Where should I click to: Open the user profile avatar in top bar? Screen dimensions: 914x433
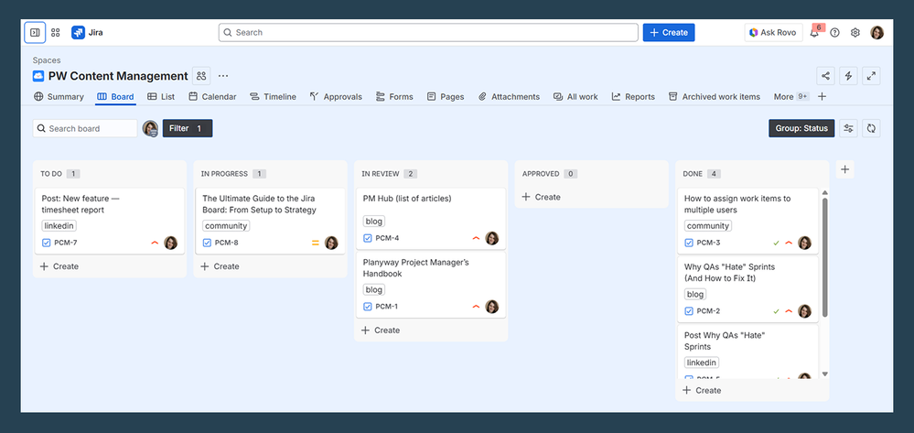tap(876, 33)
